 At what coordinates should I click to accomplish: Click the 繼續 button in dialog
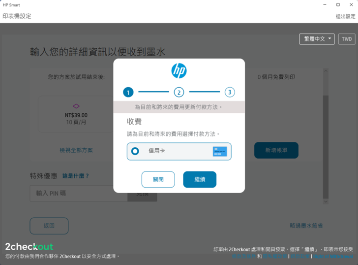(200, 179)
